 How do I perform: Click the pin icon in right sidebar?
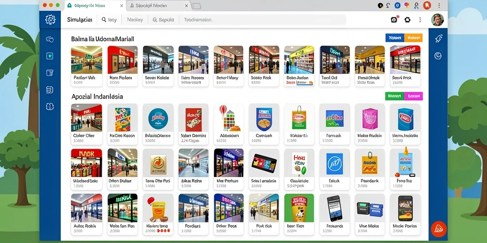tap(438, 38)
